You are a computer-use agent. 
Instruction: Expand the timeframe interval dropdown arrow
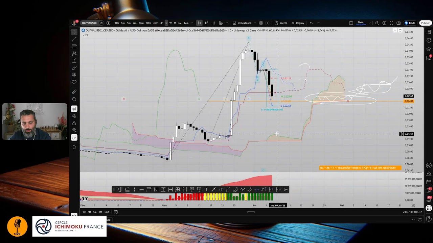point(192,23)
